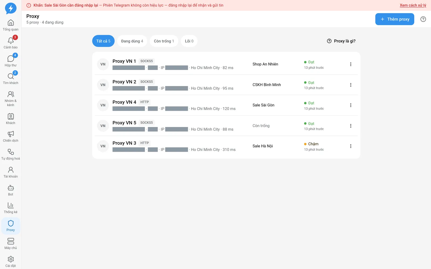Open Xem cách xử lý link
This screenshot has height=269, width=431.
pos(413,5)
